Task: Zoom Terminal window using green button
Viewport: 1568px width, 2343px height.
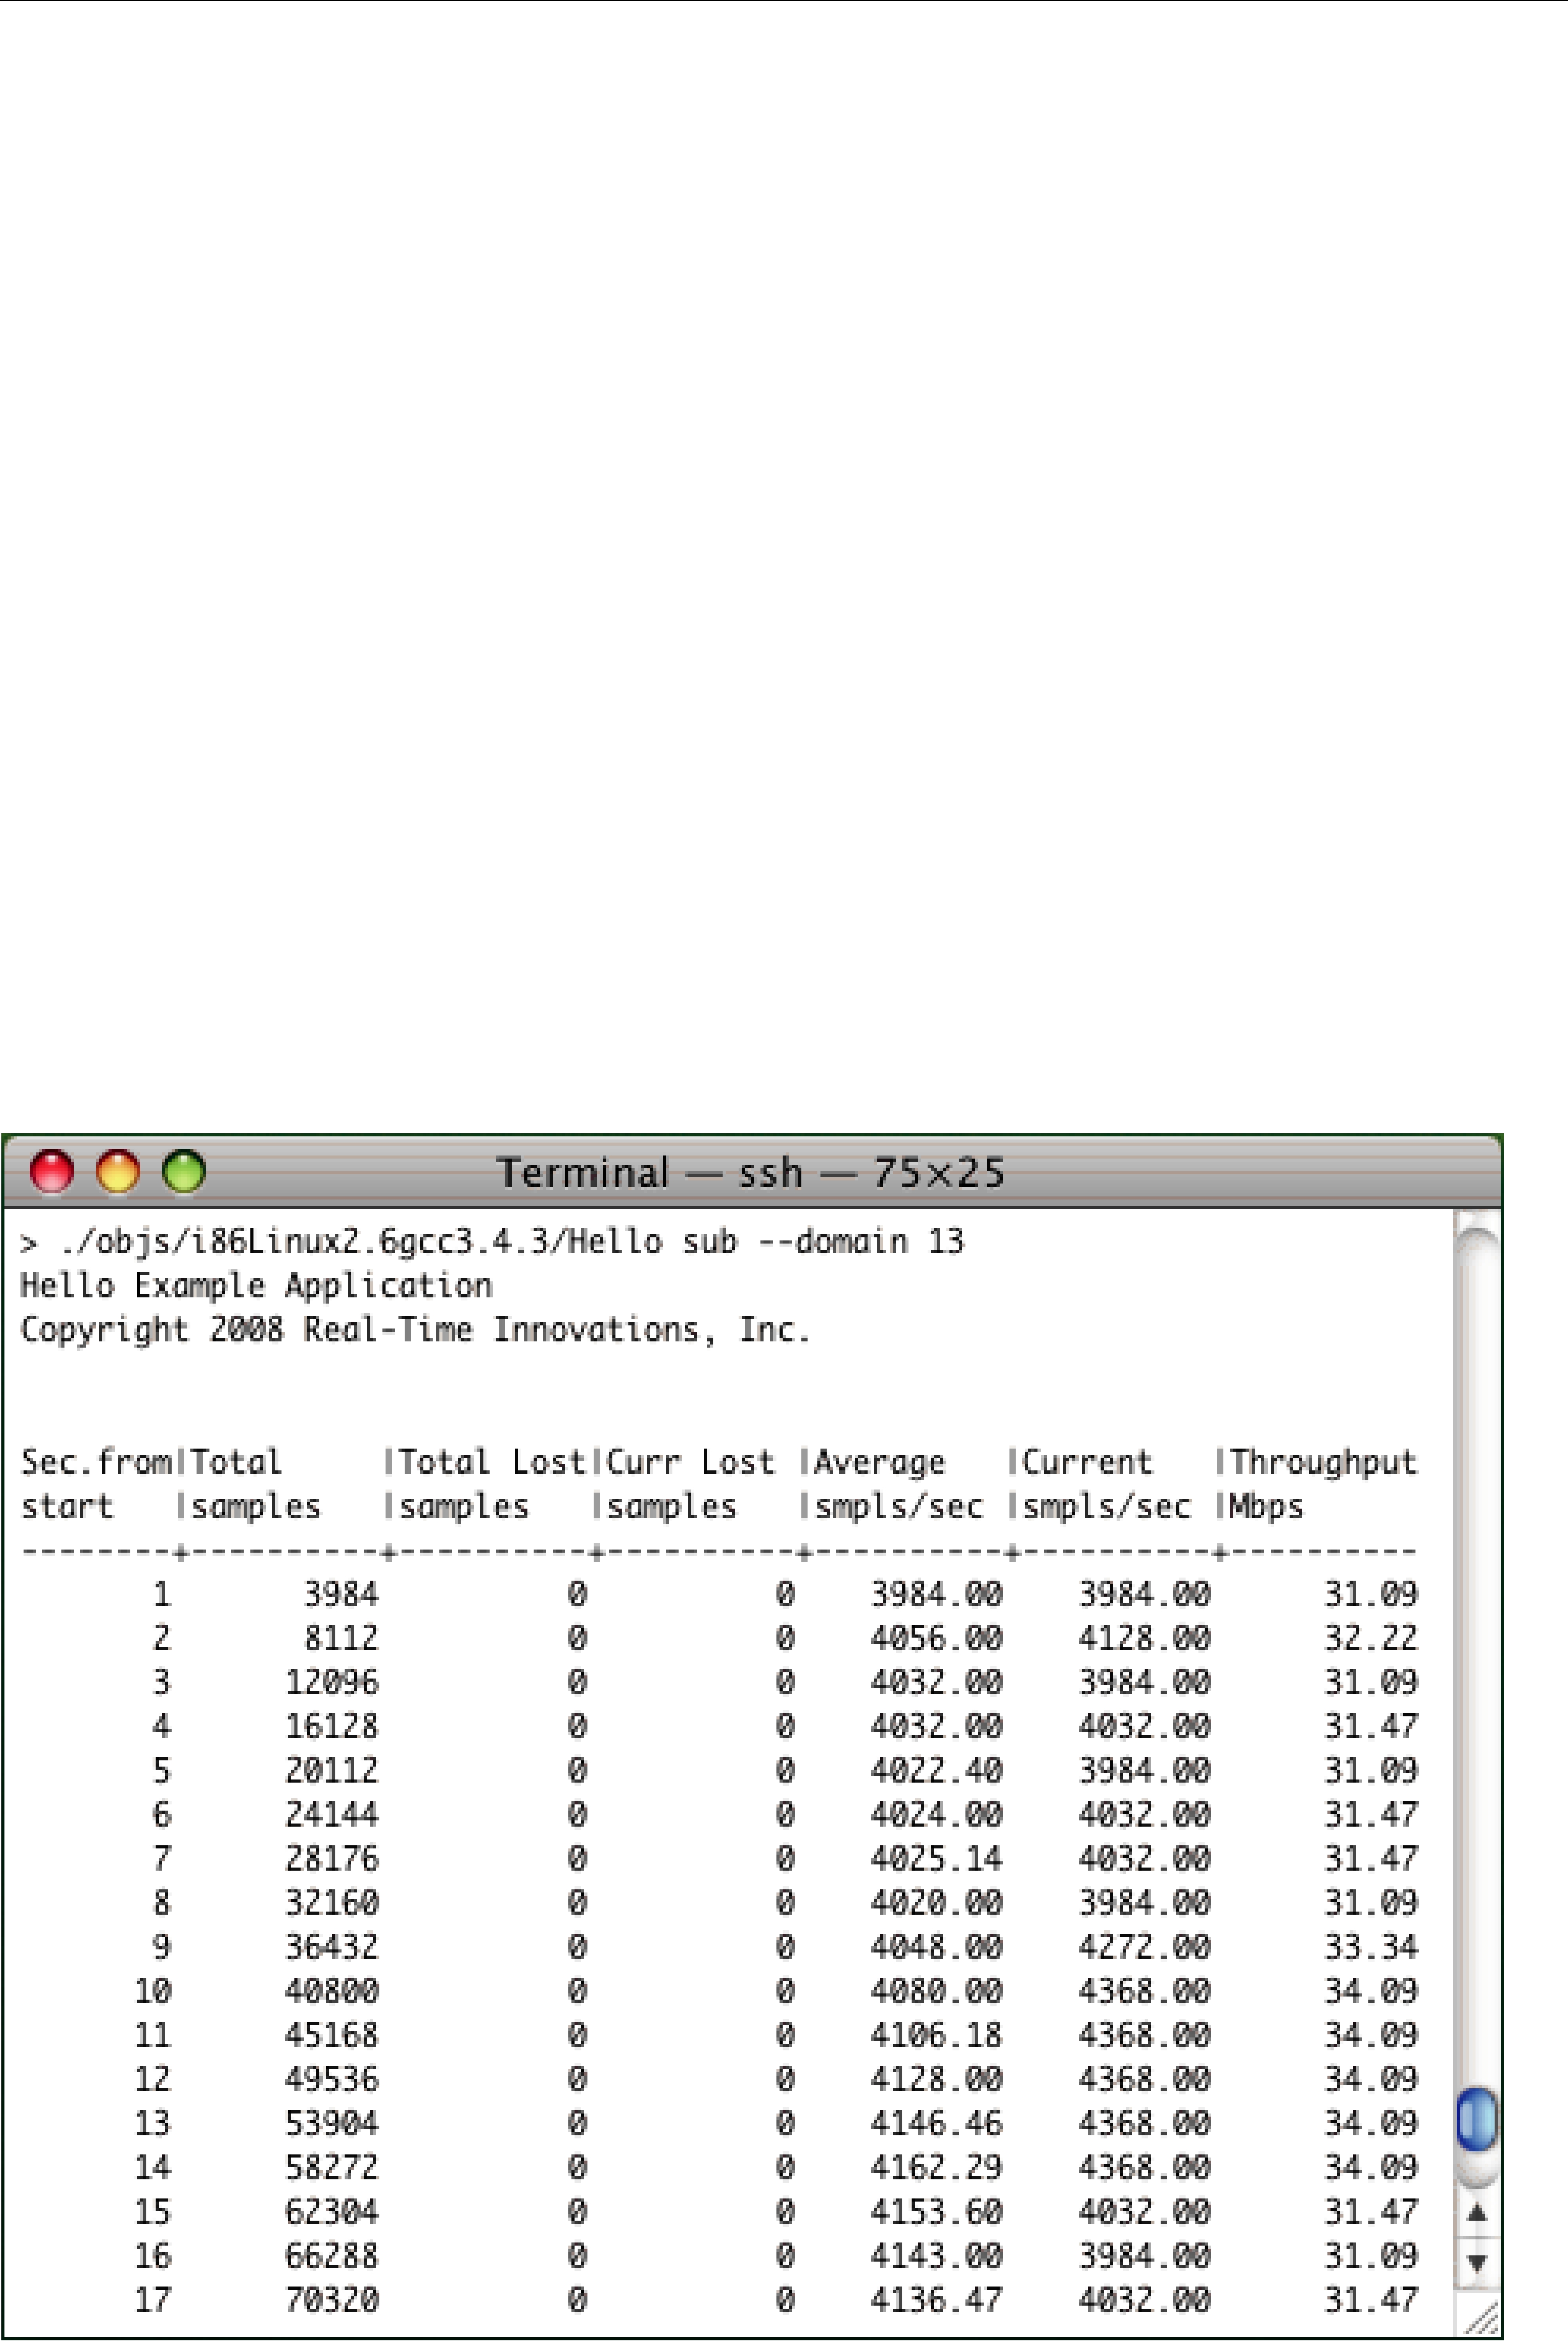Action: click(x=183, y=1172)
